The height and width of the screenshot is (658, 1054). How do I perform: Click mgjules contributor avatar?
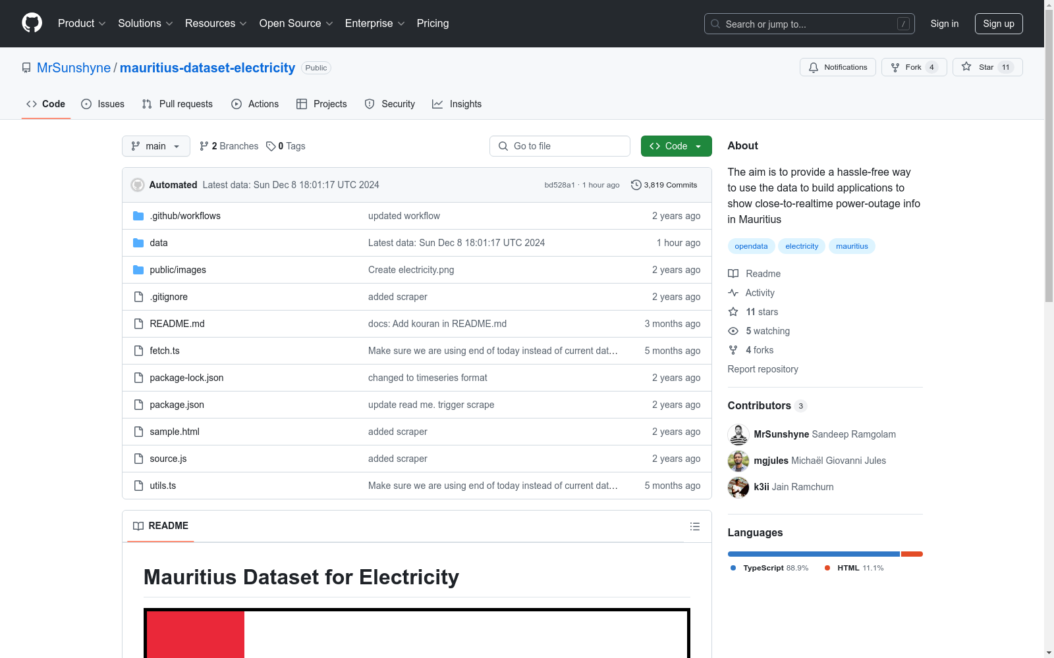pos(738,461)
